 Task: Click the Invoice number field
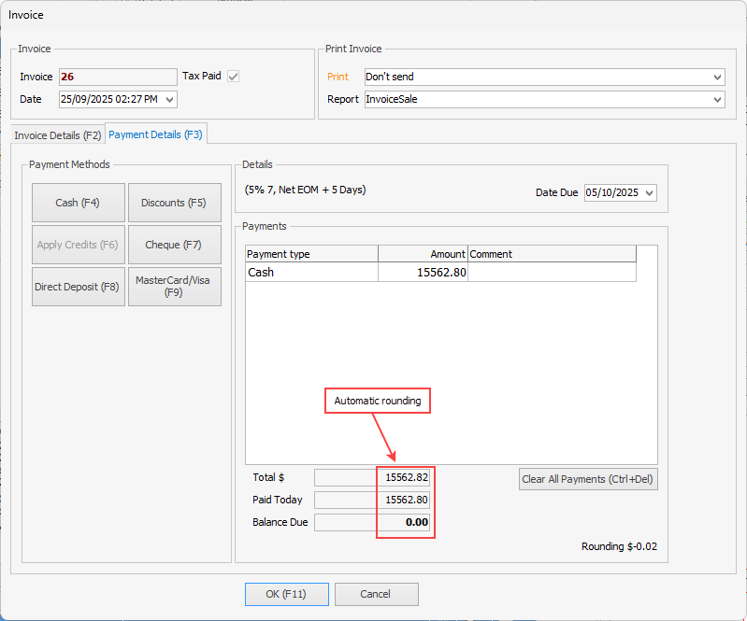(117, 78)
